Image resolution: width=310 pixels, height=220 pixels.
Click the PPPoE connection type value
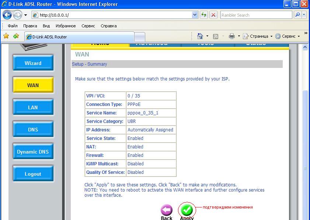[x=134, y=104]
